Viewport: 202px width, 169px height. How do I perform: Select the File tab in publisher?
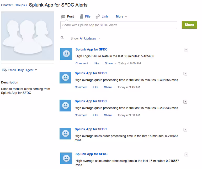point(88,16)
